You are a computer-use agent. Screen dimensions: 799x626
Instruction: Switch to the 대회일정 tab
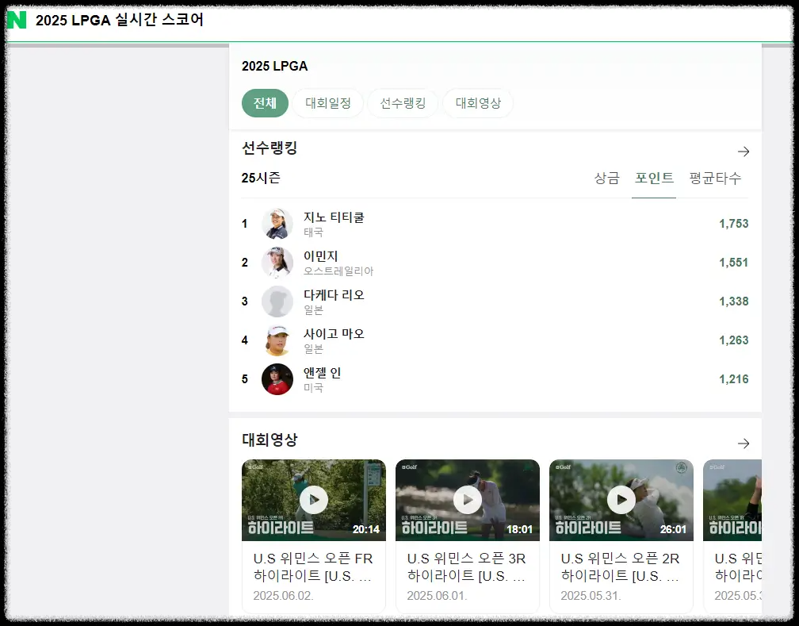pos(328,103)
